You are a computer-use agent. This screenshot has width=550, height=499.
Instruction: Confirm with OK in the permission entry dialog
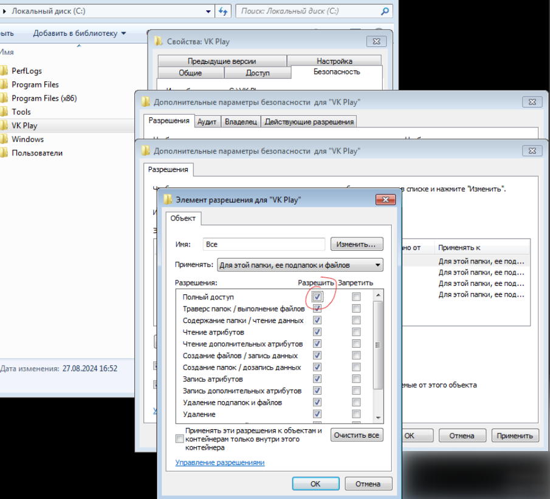coord(315,484)
